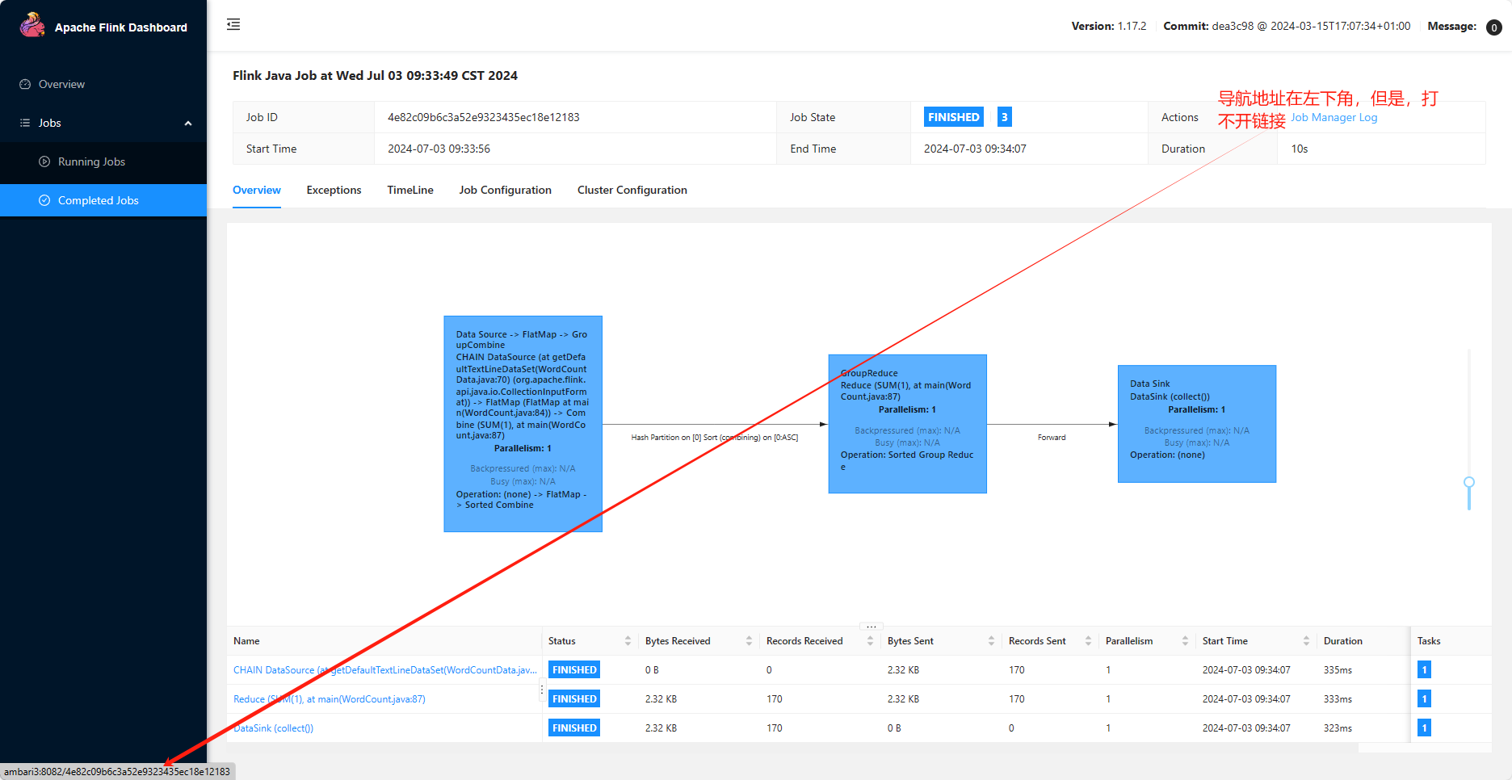The height and width of the screenshot is (780, 1512).
Task: Click the 335ms duration cell
Action: click(1338, 670)
